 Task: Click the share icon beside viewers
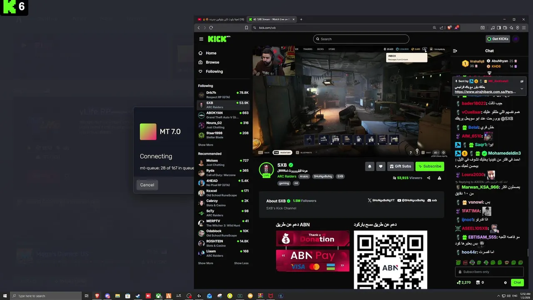tap(428, 178)
